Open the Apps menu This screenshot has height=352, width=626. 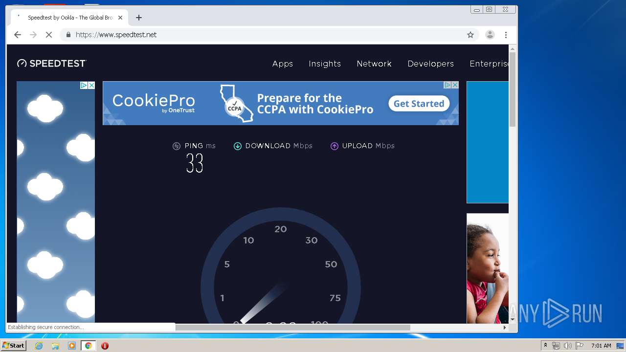tap(283, 64)
